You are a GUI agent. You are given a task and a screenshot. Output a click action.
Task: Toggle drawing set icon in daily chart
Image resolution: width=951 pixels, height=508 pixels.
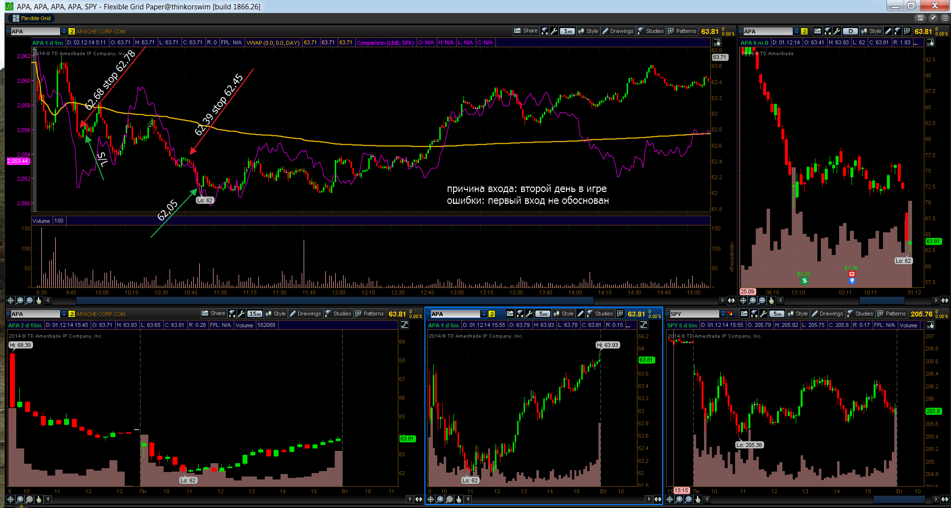click(x=930, y=43)
